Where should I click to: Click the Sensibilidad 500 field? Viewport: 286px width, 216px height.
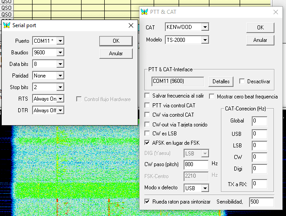pyautogui.click(x=261, y=202)
